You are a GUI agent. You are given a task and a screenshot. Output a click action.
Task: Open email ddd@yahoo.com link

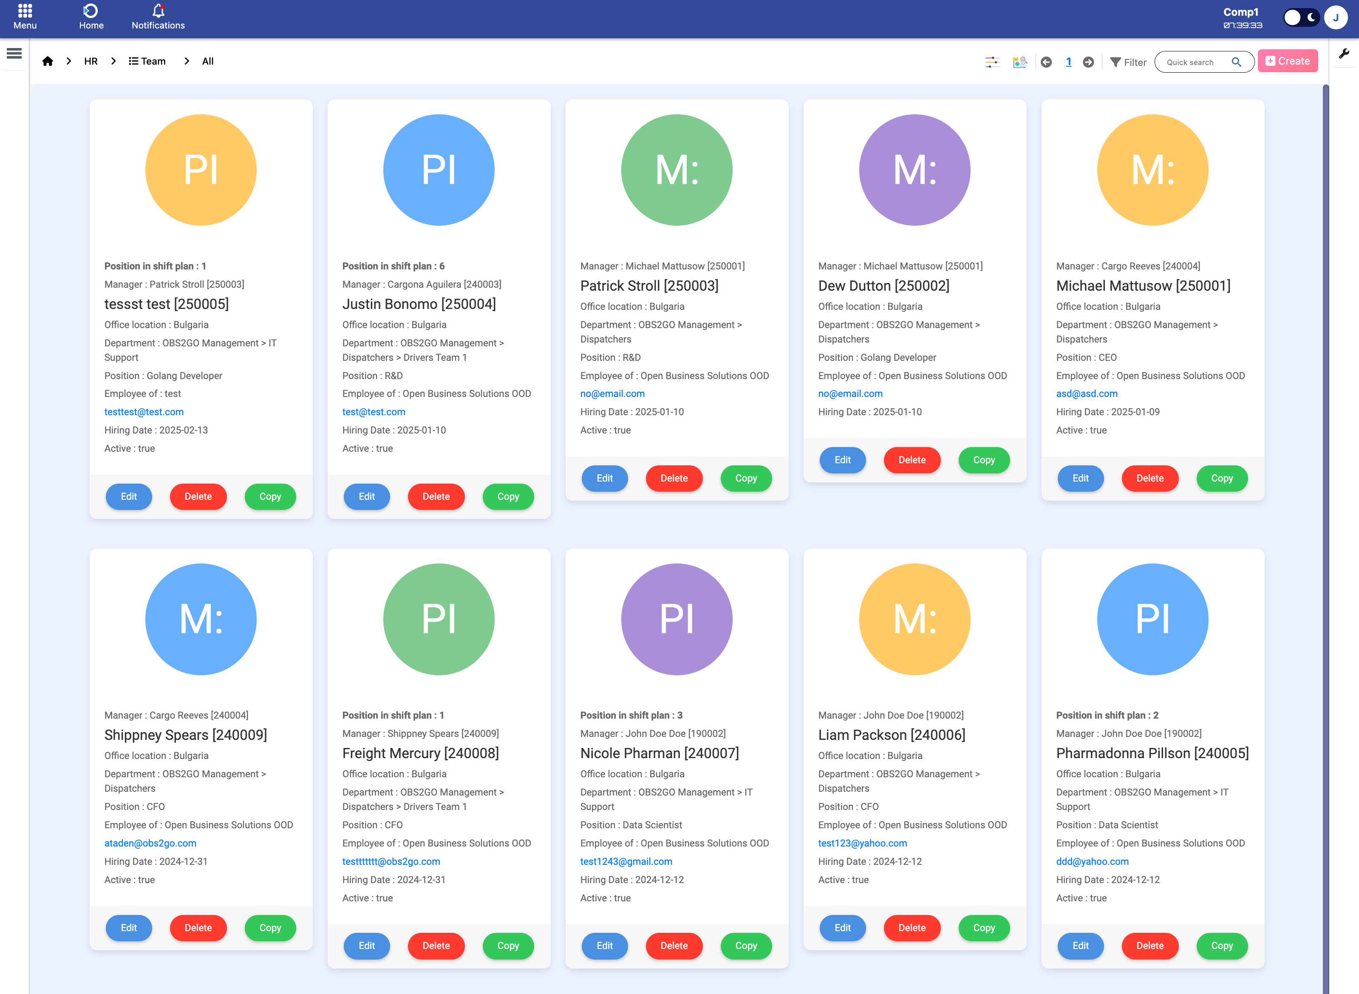coord(1092,862)
